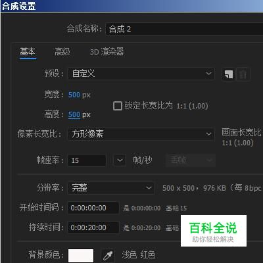The height and width of the screenshot is (263, 263).
Task: Enable 锁定长宽比为 1:1 checkbox
Action: [x=118, y=106]
